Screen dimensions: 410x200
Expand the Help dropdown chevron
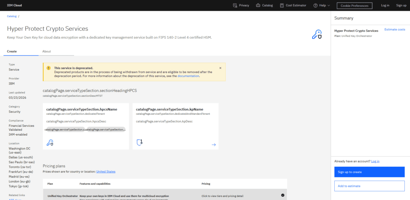tap(328, 6)
